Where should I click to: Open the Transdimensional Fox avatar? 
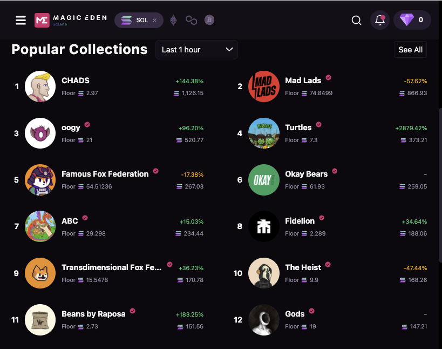40,273
